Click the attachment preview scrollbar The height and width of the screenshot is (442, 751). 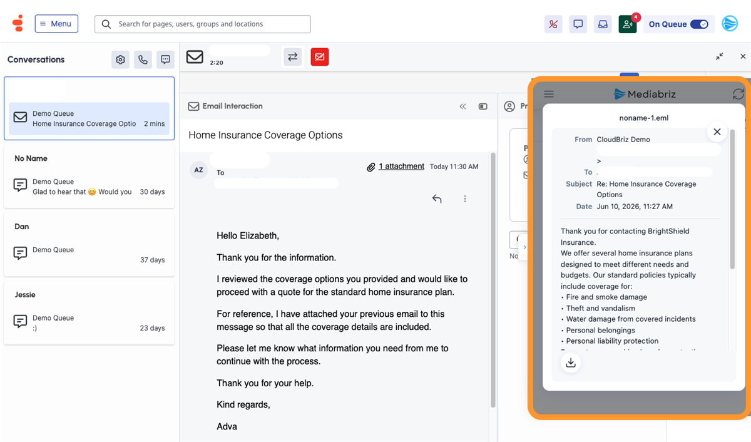(732, 199)
